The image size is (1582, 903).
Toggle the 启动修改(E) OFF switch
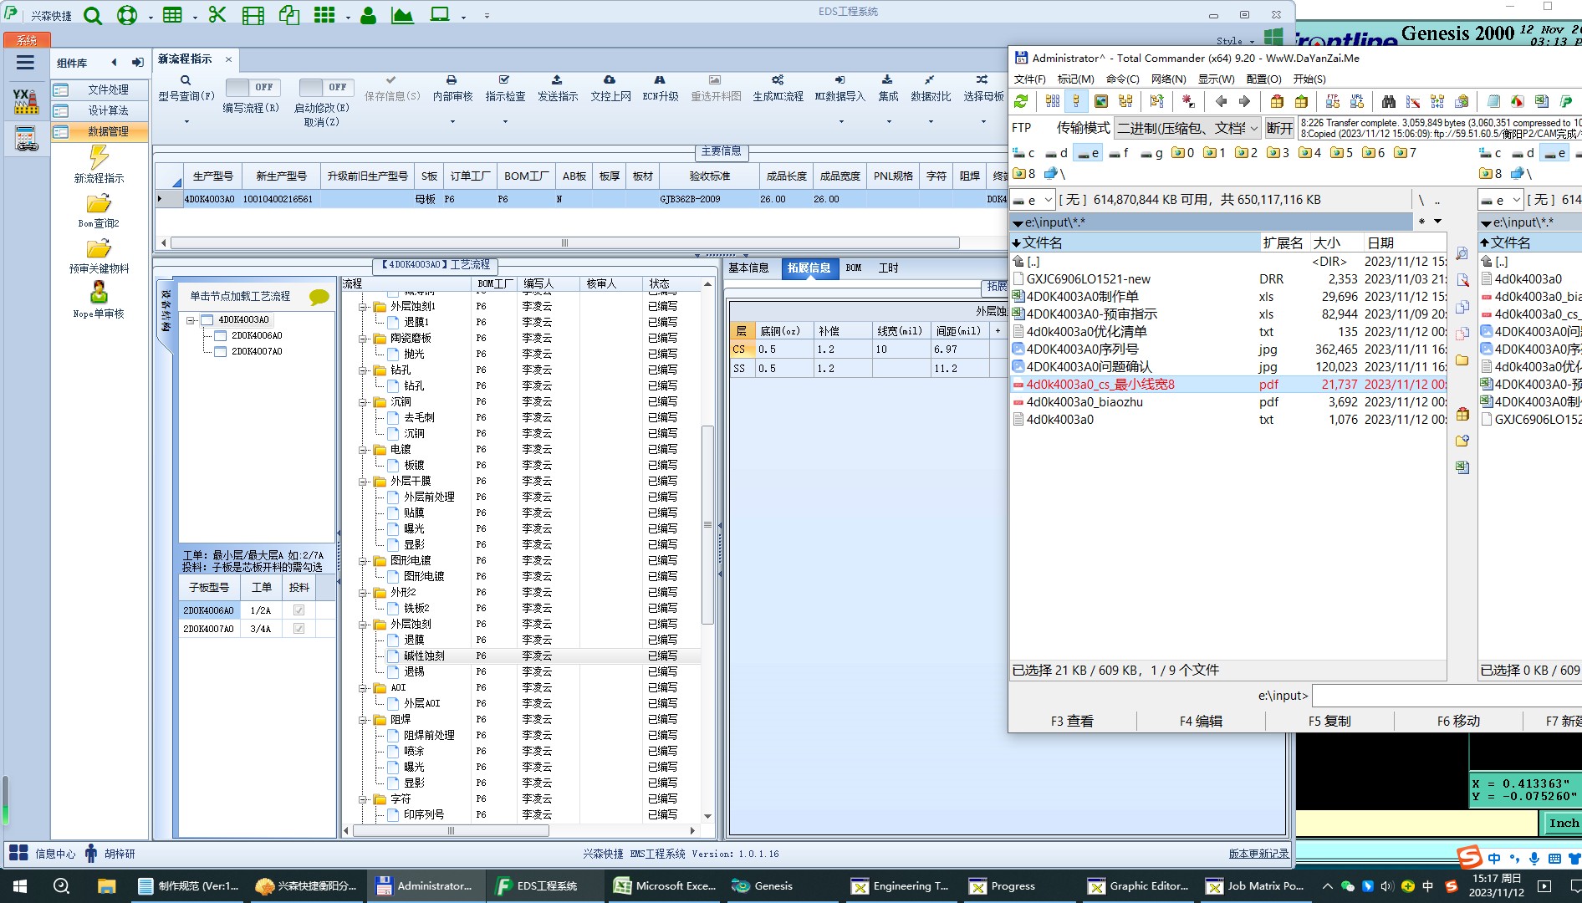point(326,87)
